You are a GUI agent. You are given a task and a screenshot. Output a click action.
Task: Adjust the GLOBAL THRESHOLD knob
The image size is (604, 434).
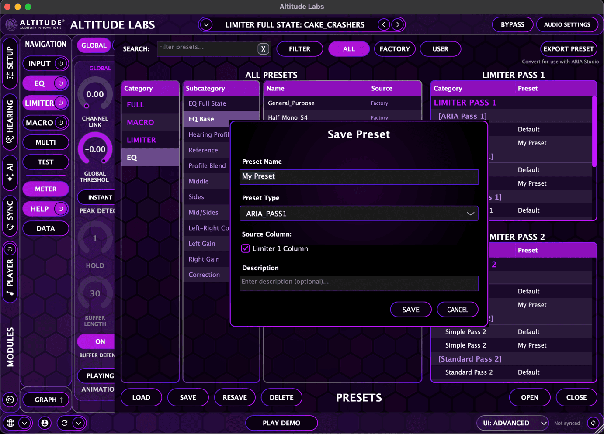point(95,148)
